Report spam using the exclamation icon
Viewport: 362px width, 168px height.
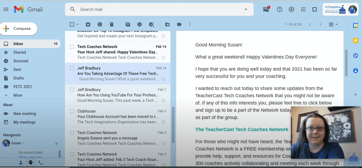click(100, 24)
